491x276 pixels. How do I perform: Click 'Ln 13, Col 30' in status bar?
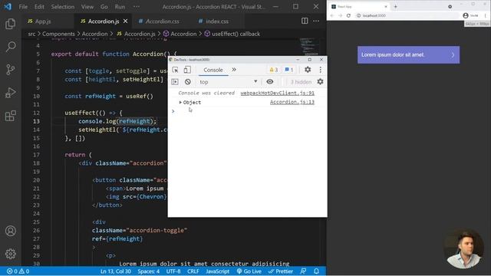coord(116,271)
